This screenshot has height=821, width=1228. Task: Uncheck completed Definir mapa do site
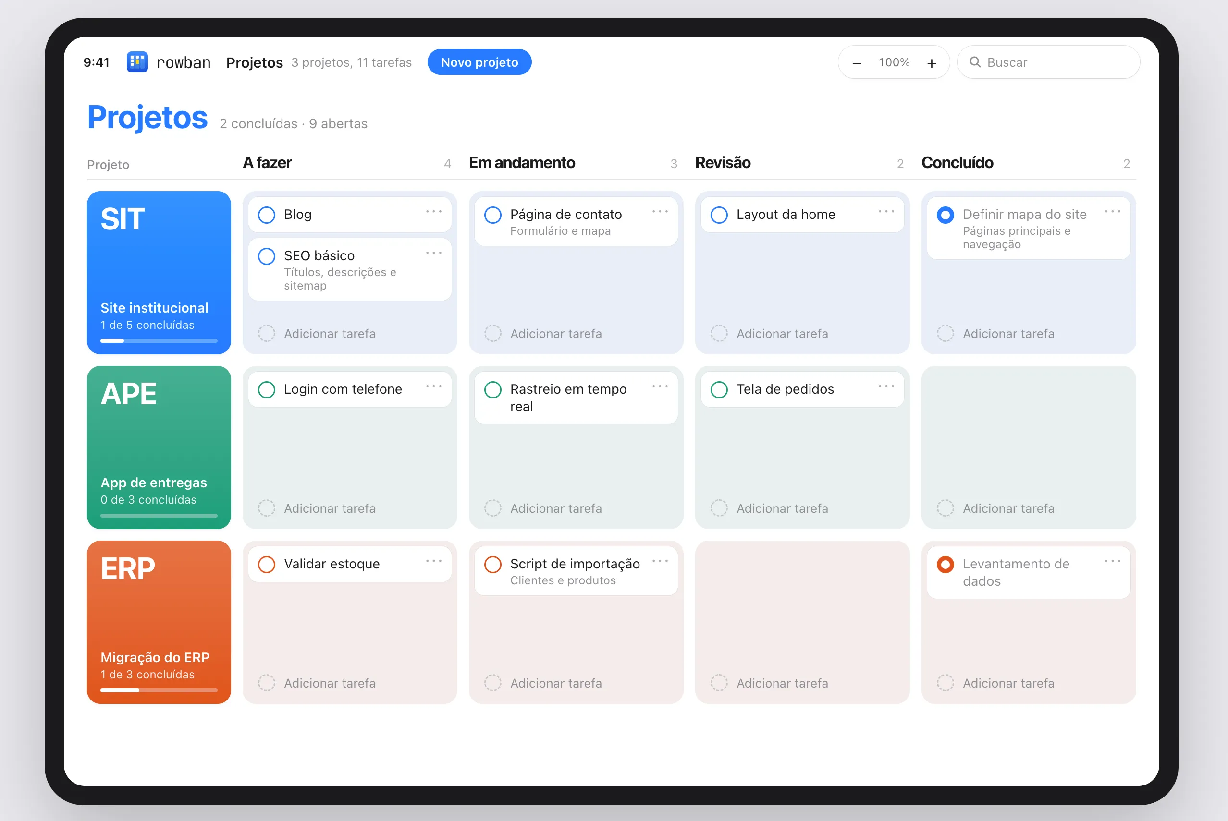pyautogui.click(x=946, y=215)
